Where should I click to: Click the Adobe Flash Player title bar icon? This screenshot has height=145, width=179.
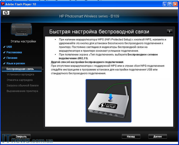(x=3, y=4)
